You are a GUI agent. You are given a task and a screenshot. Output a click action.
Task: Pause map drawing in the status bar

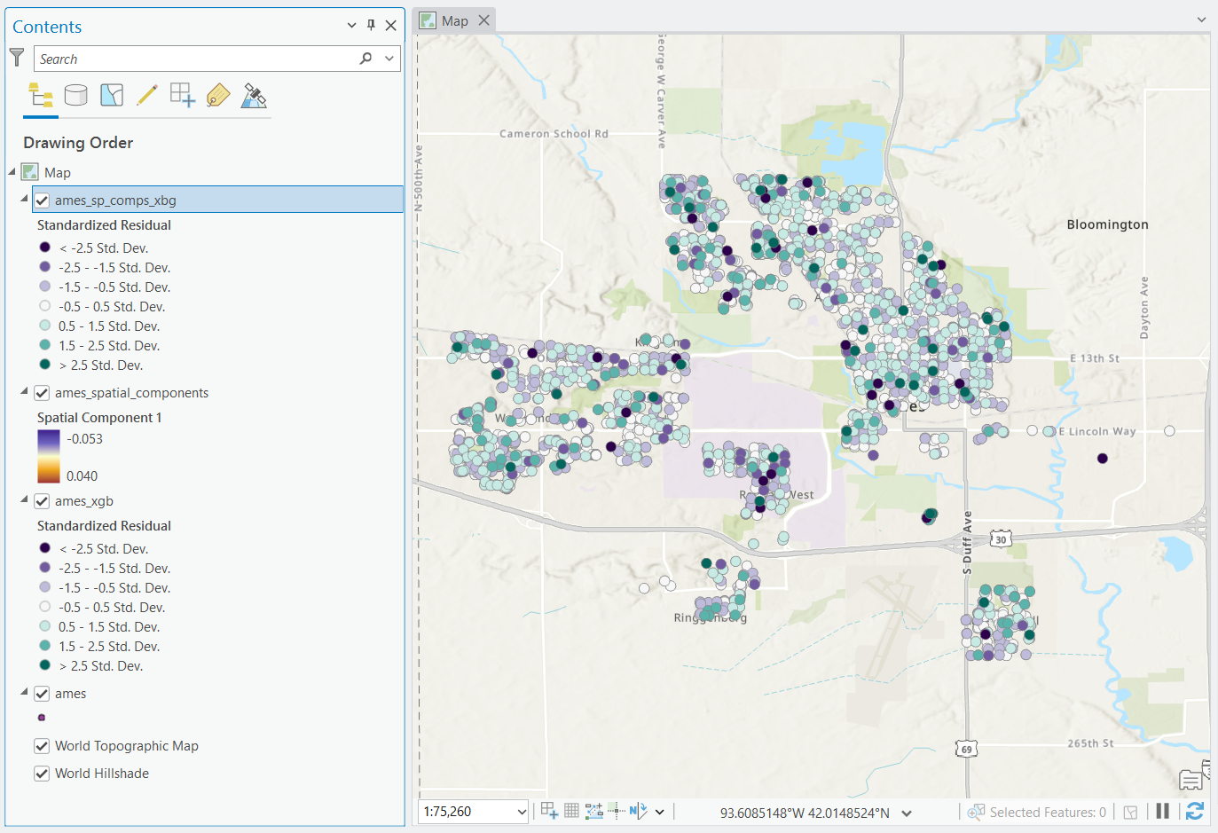[1163, 810]
